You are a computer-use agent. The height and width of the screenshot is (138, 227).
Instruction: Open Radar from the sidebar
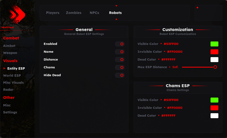8,90
